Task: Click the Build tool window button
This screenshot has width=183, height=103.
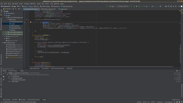Action: (44, 100)
